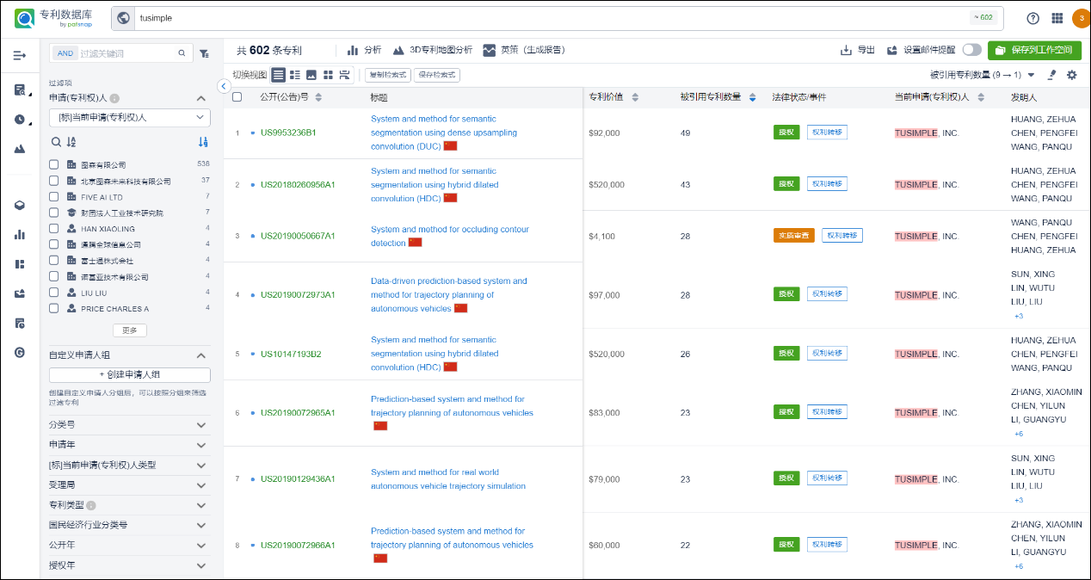Image resolution: width=1091 pixels, height=580 pixels.
Task: Switch to the image thumbnail view icon
Action: pos(311,76)
